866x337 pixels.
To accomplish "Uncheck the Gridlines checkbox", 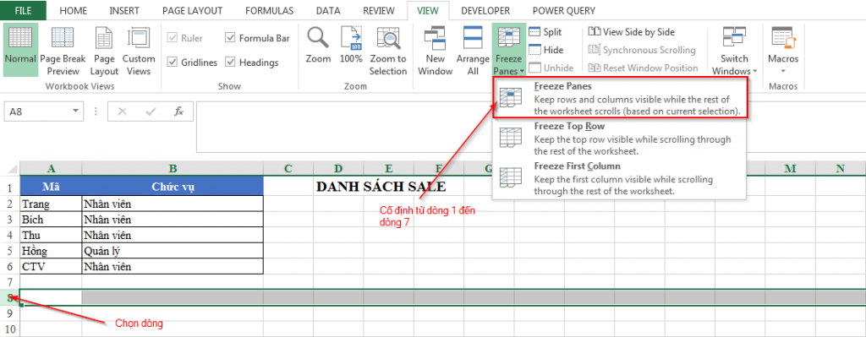I will point(173,63).
